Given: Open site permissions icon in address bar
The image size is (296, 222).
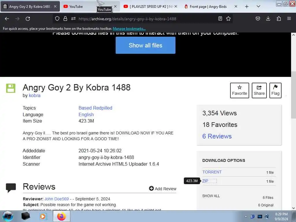Looking at the screenshot, I should 73,18.
